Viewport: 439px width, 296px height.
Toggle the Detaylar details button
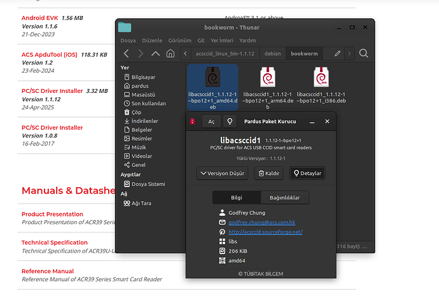click(x=307, y=173)
